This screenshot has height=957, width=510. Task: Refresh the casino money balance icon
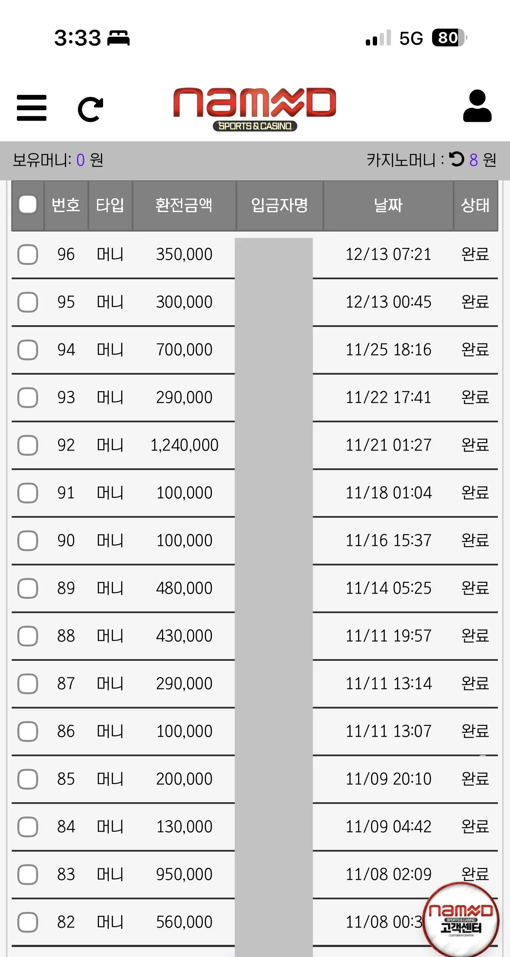456,159
